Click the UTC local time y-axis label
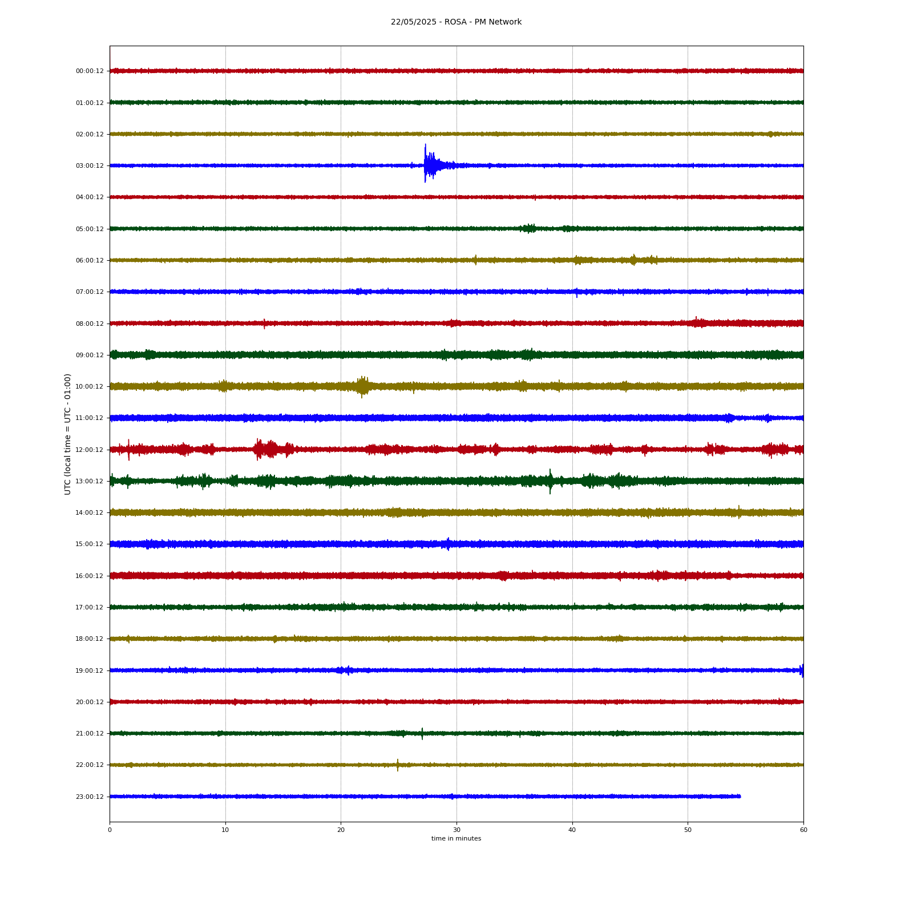913x913 pixels. point(67,434)
